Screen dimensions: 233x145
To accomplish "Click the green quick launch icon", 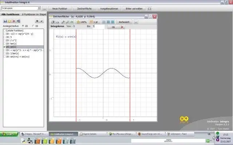I will tap(44, 141).
